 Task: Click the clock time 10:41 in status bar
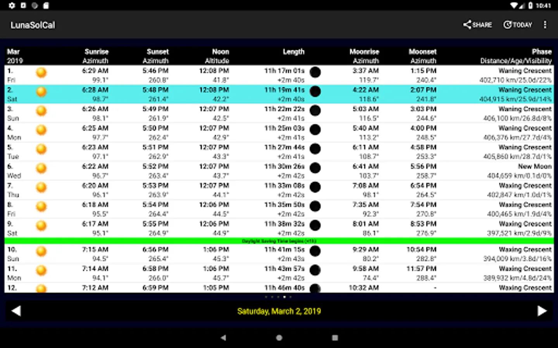click(543, 5)
